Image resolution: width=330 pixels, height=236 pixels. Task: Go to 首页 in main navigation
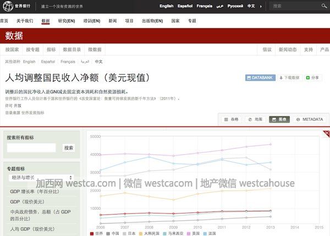pos(4,21)
